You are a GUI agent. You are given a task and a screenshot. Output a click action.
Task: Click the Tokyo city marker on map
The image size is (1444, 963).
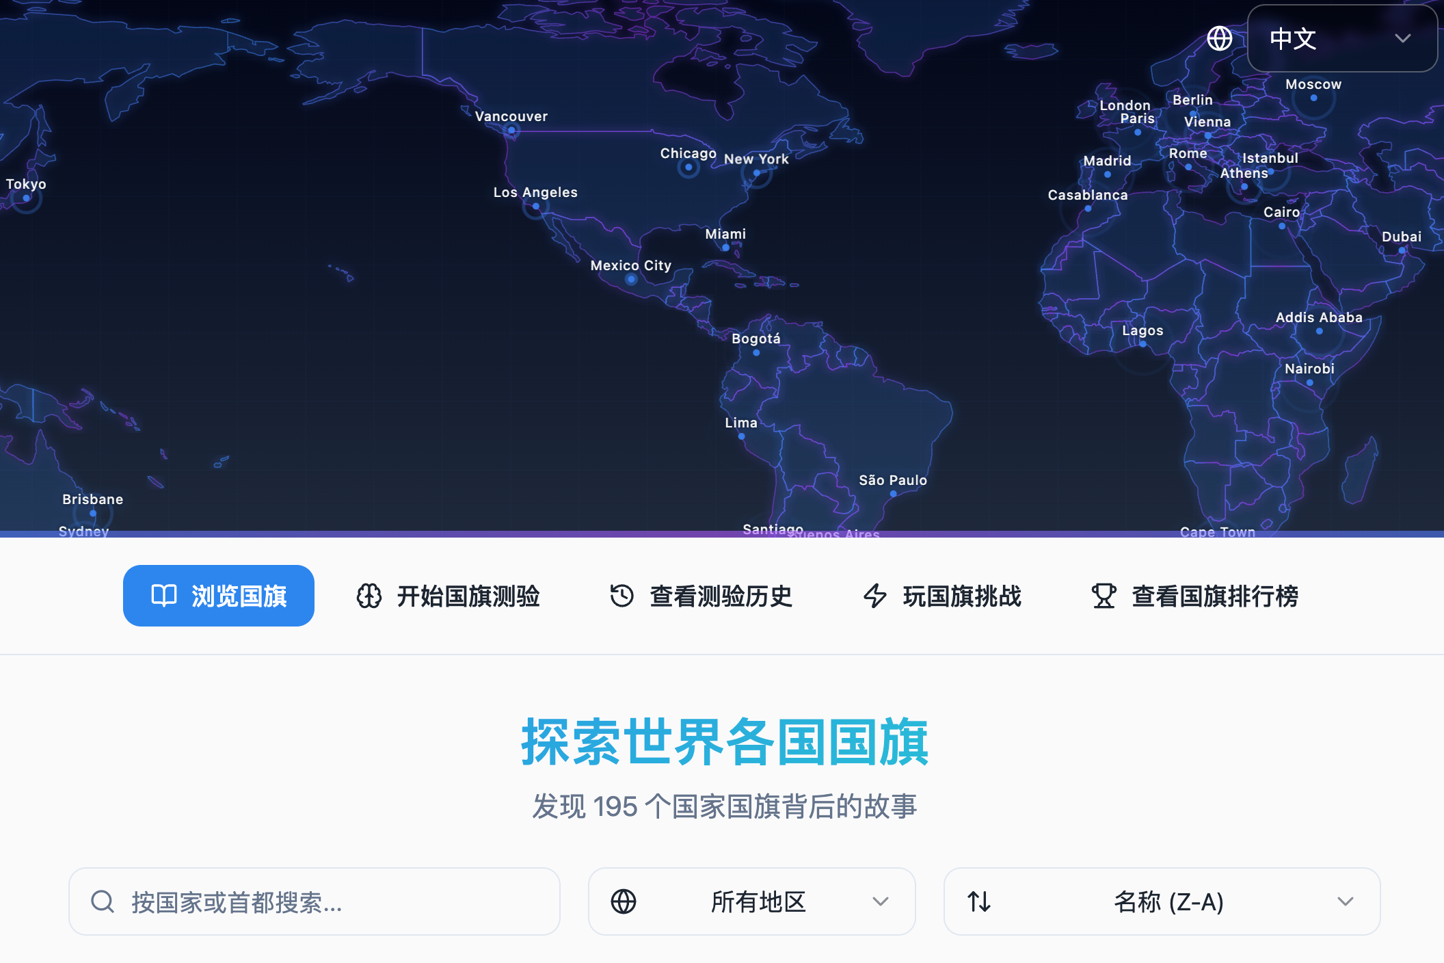tap(27, 198)
